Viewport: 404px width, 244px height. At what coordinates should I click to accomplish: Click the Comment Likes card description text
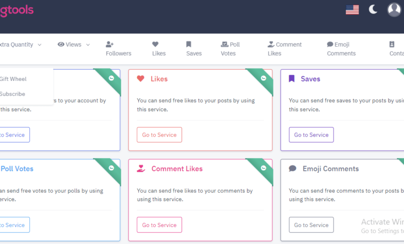(x=195, y=195)
